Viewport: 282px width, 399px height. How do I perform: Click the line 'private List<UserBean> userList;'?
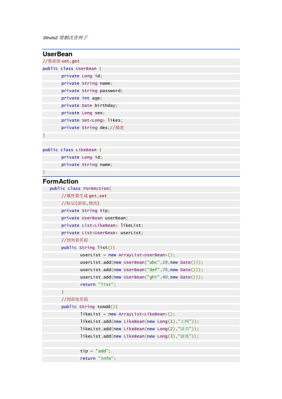coord(102,232)
